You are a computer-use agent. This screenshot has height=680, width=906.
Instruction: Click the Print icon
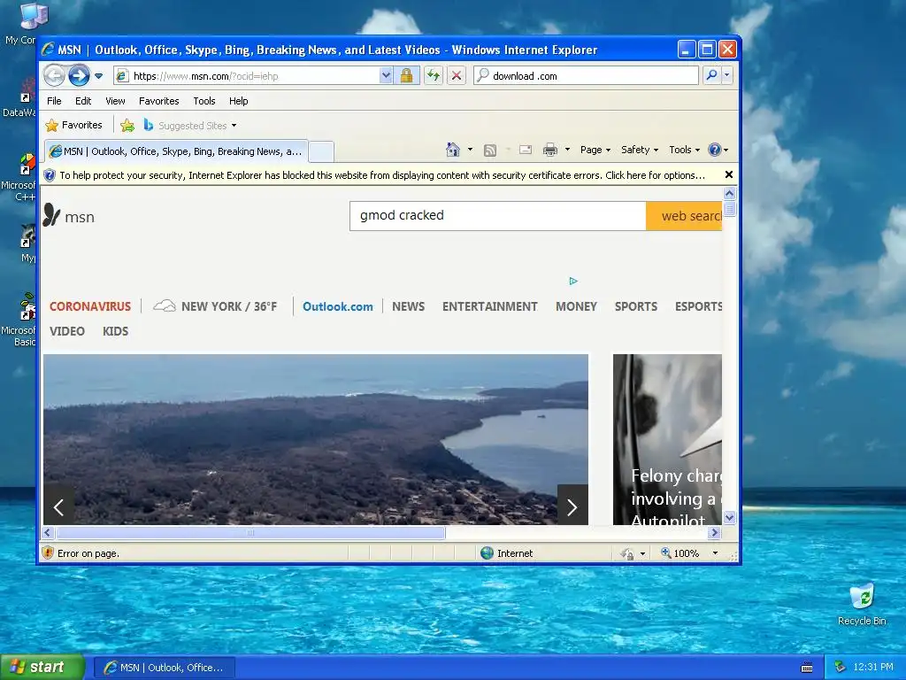click(550, 150)
